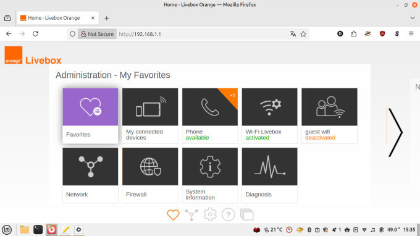The width and height of the screenshot is (420, 236).
Task: Open the Linux Mint start menu
Action: click(x=7, y=230)
